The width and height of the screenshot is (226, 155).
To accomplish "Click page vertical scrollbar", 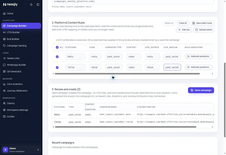I will [225, 100].
